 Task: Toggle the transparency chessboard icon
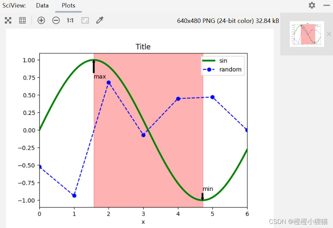click(8, 21)
